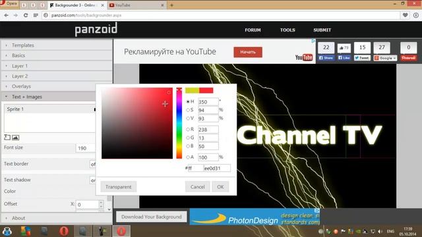Select Sprite 1 in the list
This screenshot has width=422, height=237.
pyautogui.click(x=50, y=109)
